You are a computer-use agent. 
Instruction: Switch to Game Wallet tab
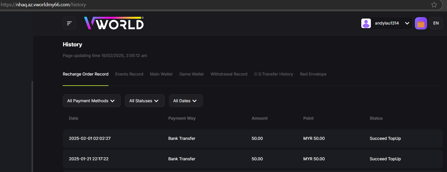[191, 74]
